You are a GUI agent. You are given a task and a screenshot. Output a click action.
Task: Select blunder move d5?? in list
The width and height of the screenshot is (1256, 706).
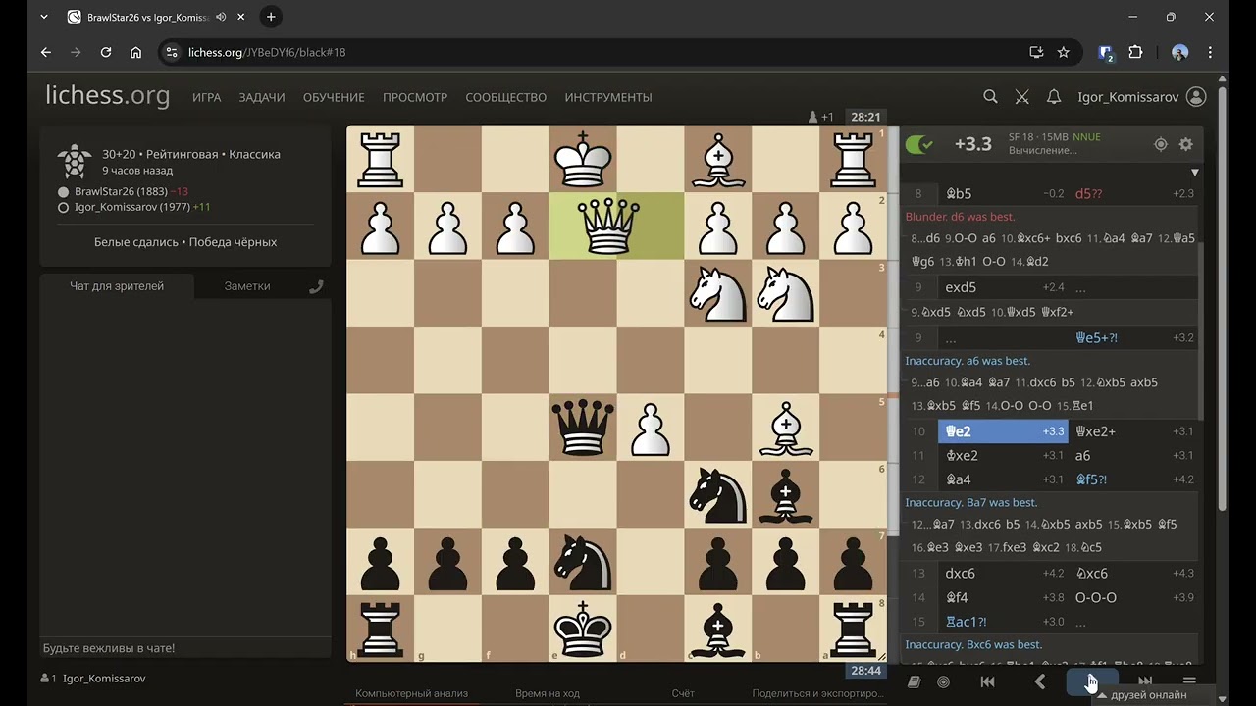[x=1133, y=193]
